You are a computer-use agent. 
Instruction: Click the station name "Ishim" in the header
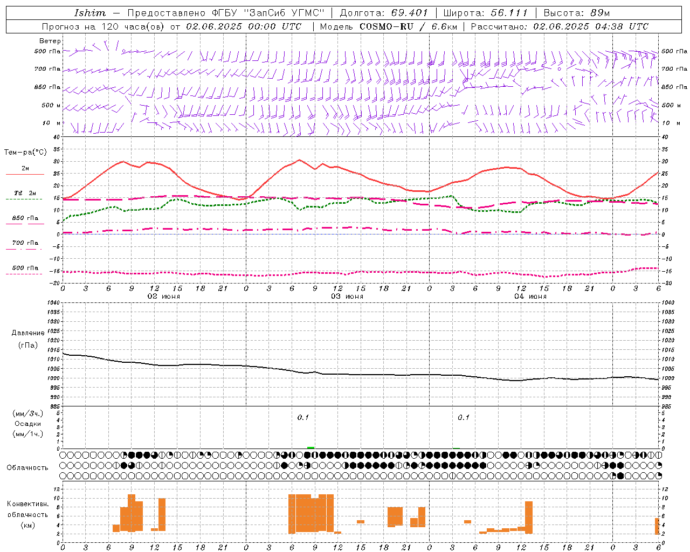coord(89,12)
